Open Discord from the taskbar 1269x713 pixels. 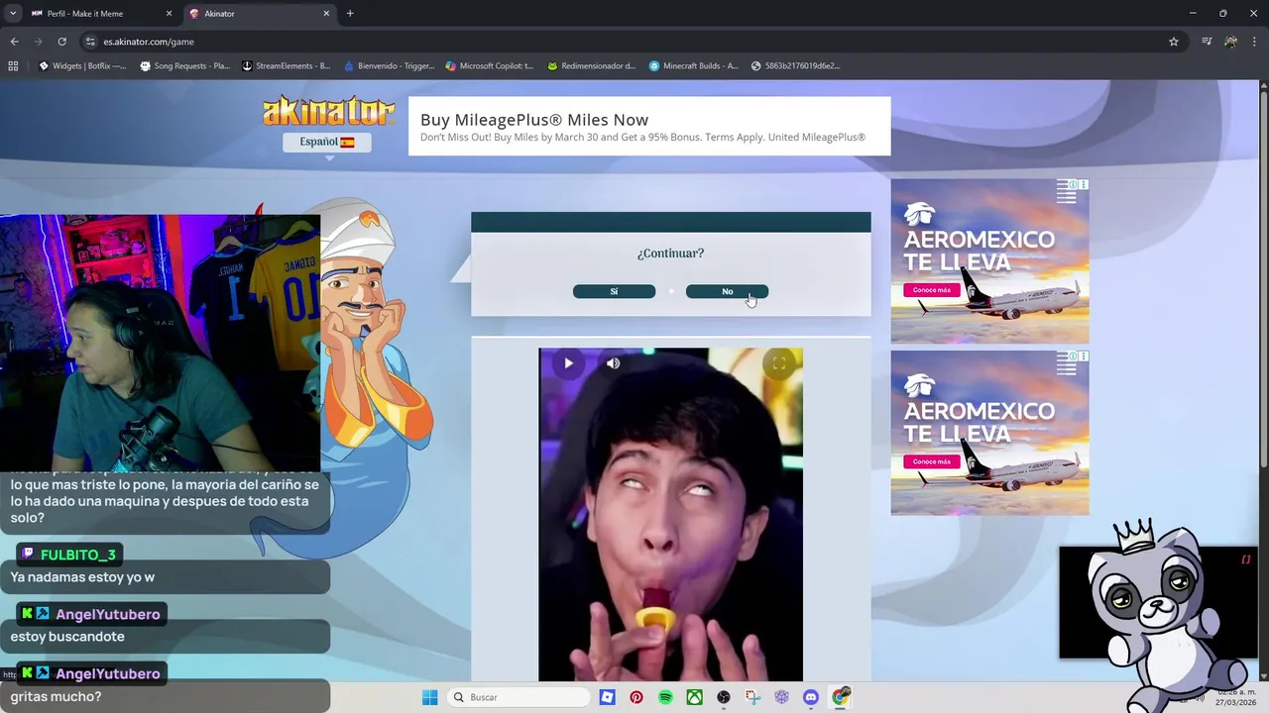click(x=811, y=697)
